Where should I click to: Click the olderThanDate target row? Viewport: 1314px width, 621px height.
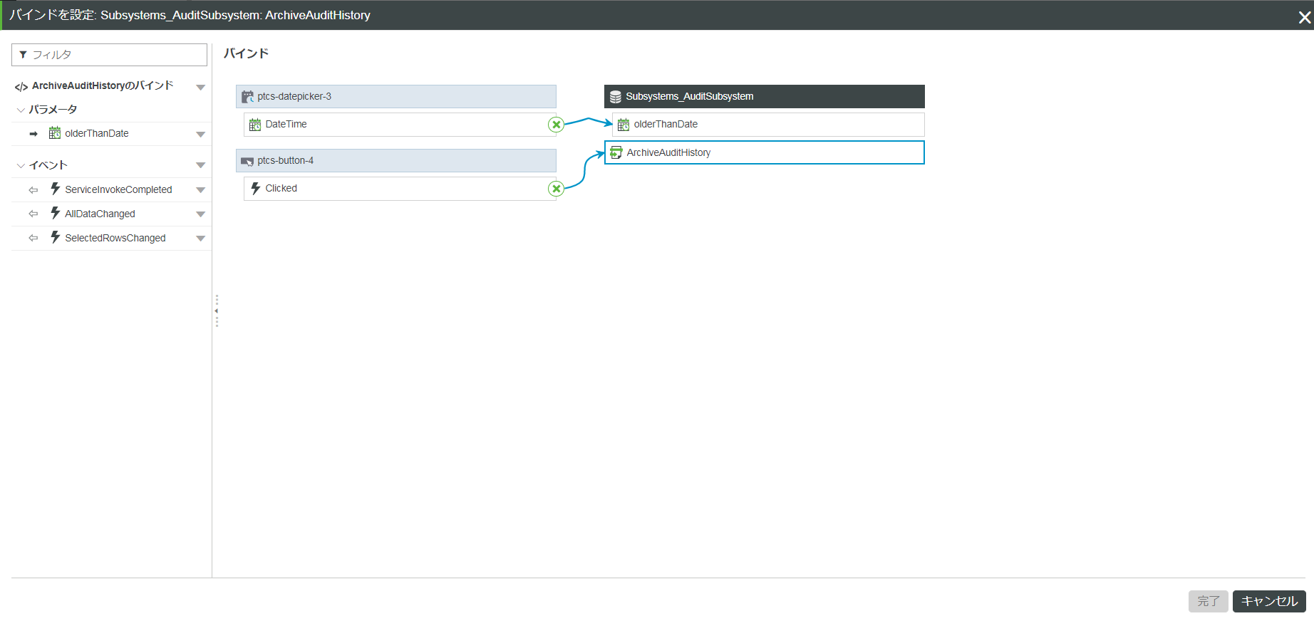768,125
